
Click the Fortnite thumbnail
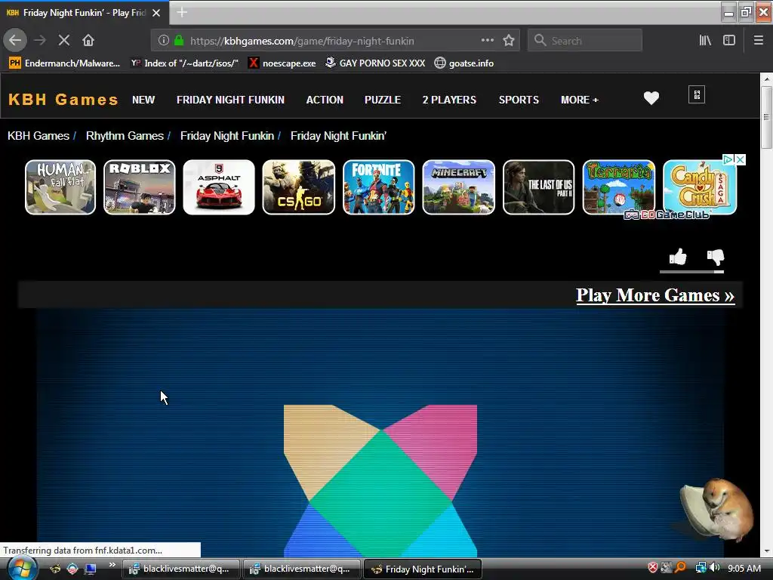click(x=379, y=187)
